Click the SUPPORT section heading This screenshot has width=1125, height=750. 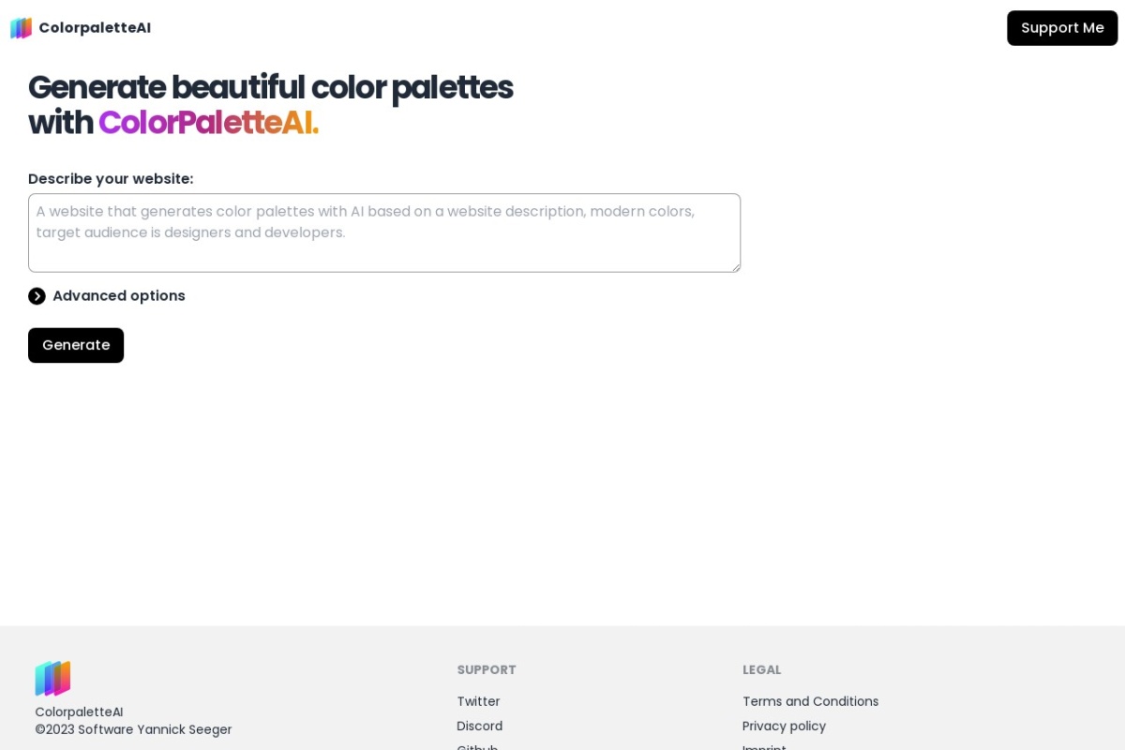[x=486, y=669]
